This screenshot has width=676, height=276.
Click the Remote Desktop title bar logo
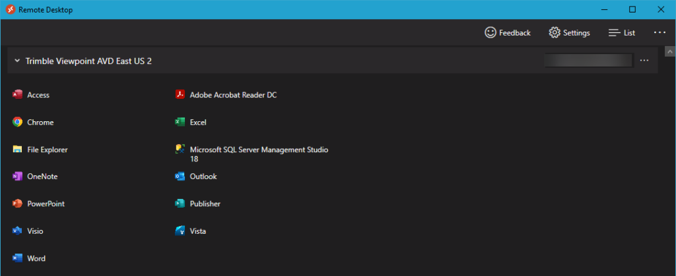pos(11,9)
